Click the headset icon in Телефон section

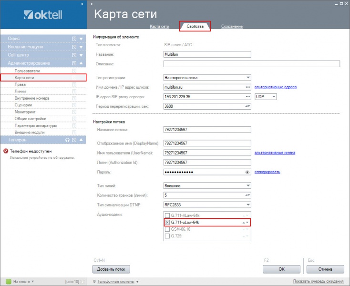[x=67, y=140]
